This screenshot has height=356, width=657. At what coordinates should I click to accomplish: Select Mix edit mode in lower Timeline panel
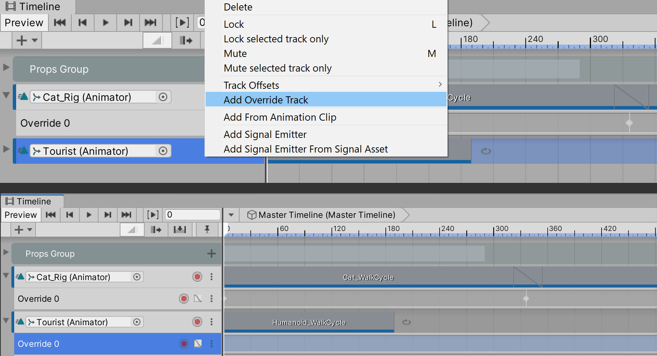pyautogui.click(x=132, y=230)
